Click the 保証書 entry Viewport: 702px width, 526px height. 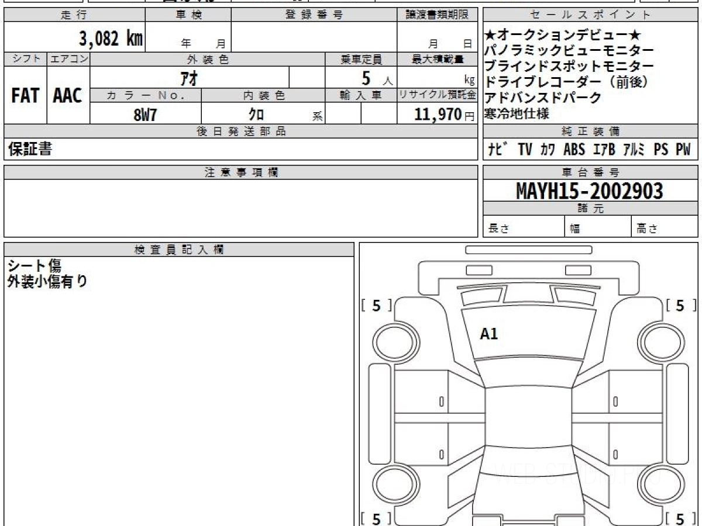(30, 149)
